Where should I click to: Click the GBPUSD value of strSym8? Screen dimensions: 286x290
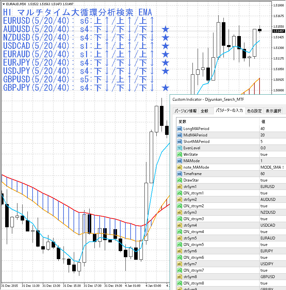pyautogui.click(x=268, y=277)
